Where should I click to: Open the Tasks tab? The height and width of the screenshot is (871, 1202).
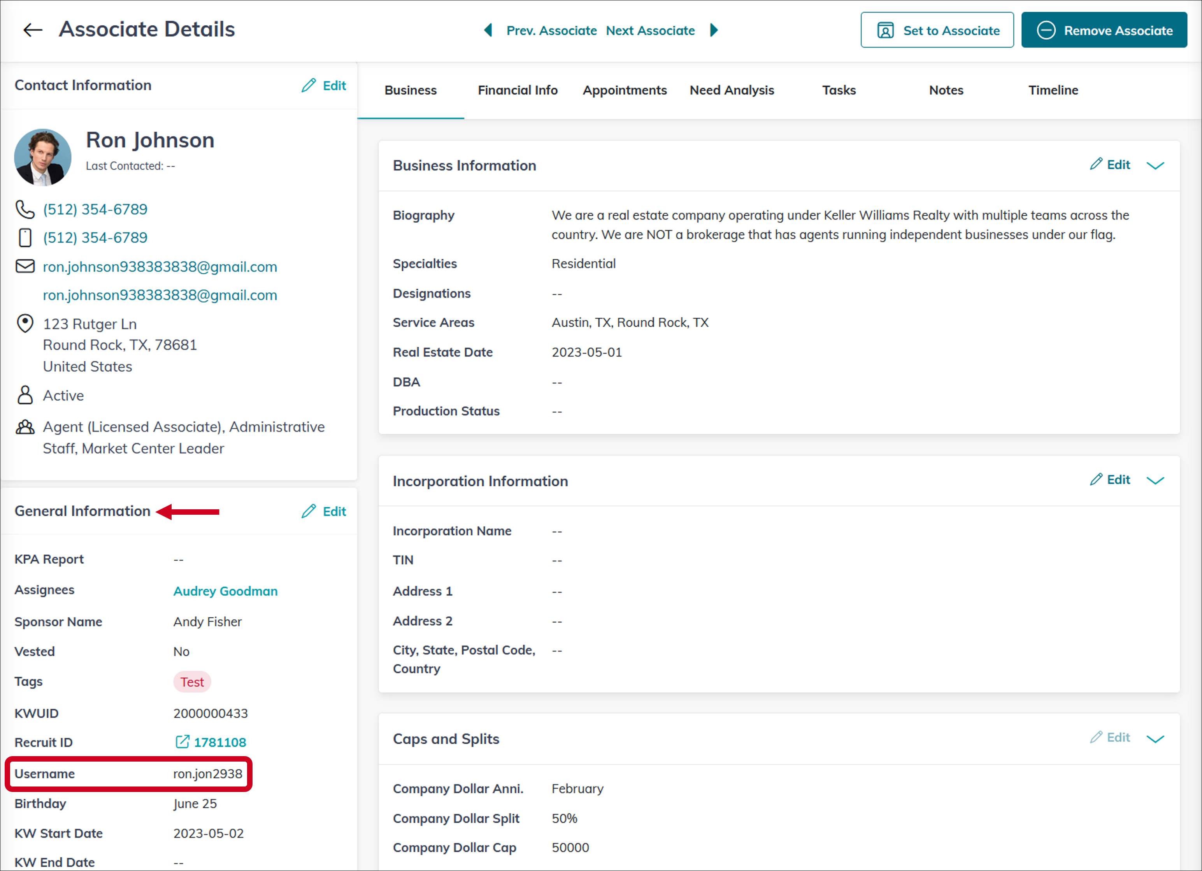839,90
